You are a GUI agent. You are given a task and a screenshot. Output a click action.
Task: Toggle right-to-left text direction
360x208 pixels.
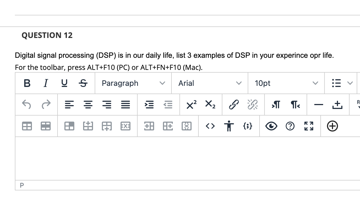tap(295, 105)
